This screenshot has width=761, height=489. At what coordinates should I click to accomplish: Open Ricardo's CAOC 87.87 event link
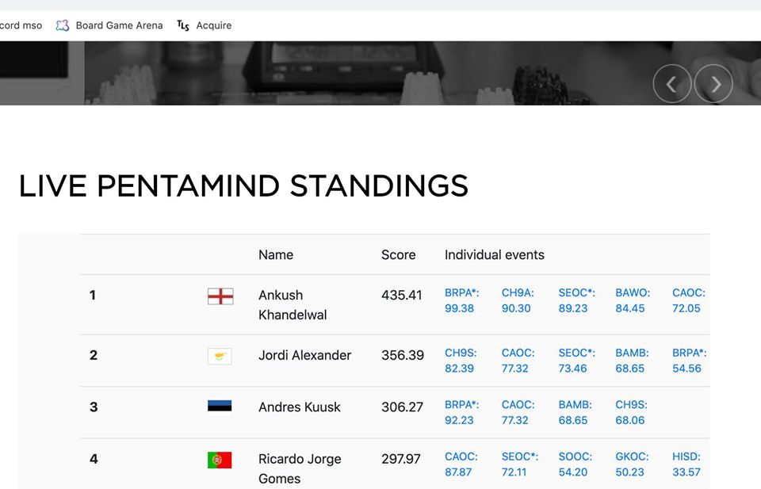tap(461, 464)
